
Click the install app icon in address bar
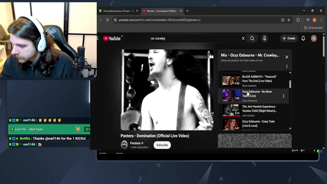(283, 20)
